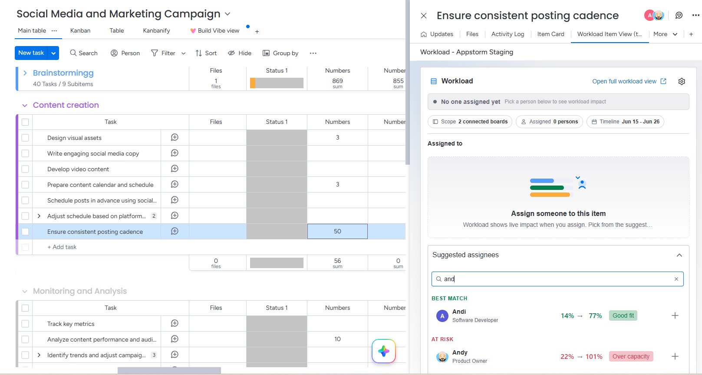The width and height of the screenshot is (702, 375).
Task: Click the Numbers cell showing 50
Action: click(x=337, y=231)
